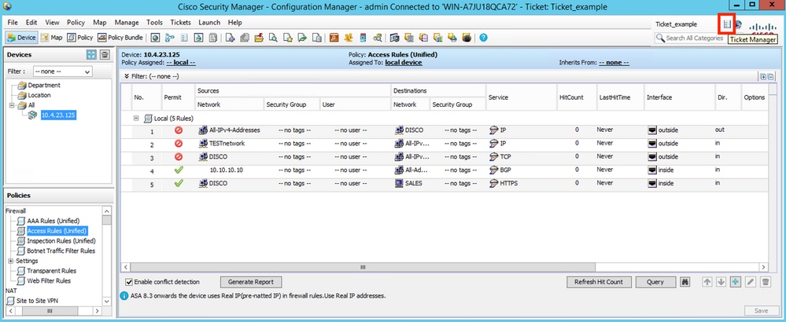Expand the Settings node in Policies

(11, 261)
